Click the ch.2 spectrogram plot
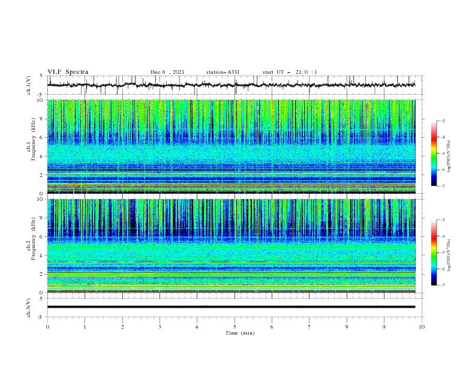The image size is (475, 367). [x=231, y=246]
